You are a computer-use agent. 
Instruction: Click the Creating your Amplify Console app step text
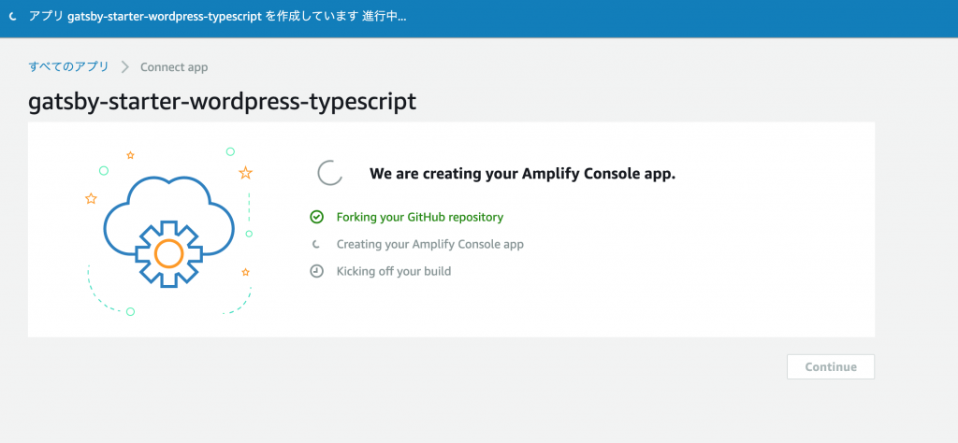pyautogui.click(x=430, y=244)
